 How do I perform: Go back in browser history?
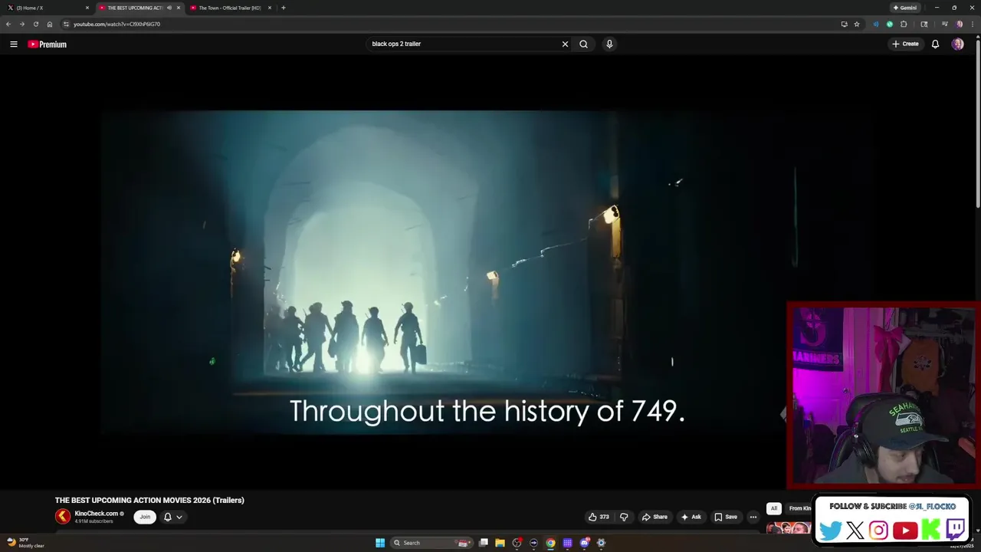click(8, 24)
